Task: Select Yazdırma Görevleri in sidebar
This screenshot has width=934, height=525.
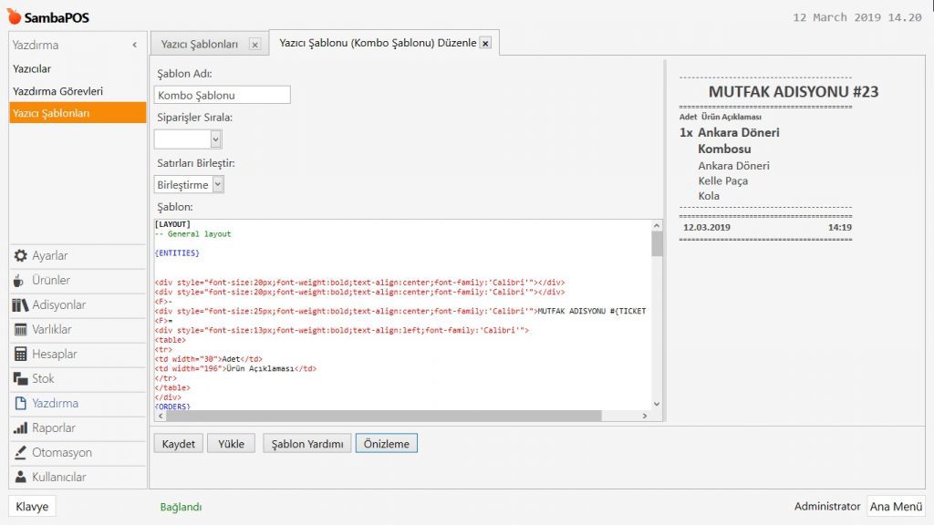Action: coord(57,91)
